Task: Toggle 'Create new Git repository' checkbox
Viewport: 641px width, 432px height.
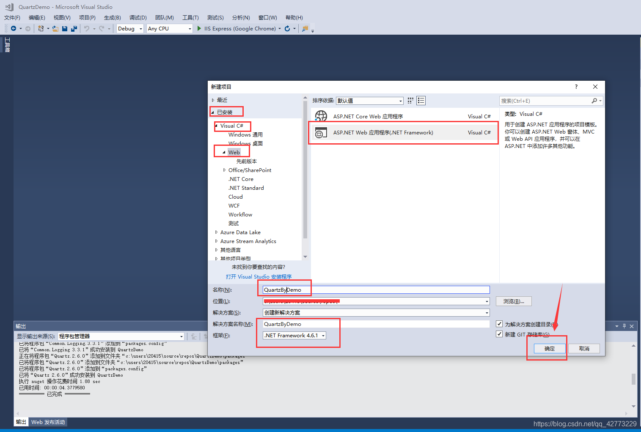Action: pyautogui.click(x=499, y=334)
